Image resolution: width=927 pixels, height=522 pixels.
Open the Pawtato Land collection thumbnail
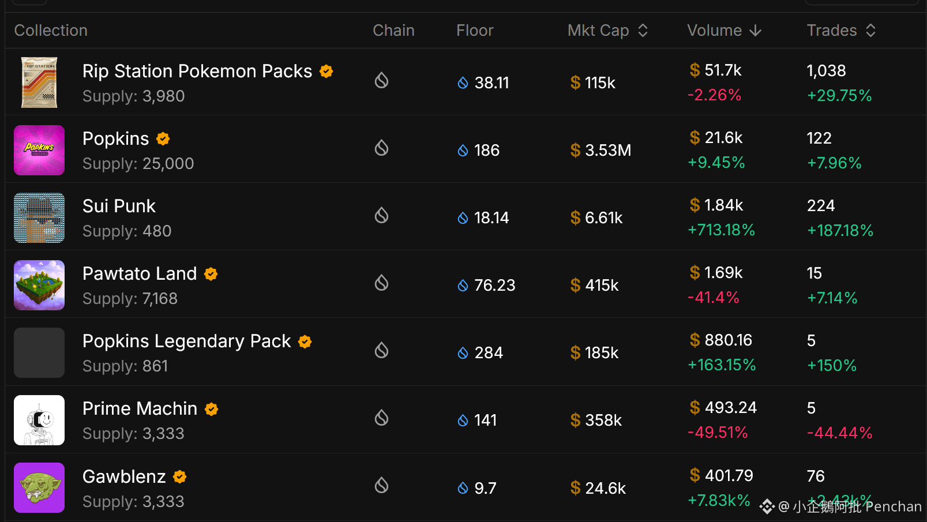pyautogui.click(x=39, y=285)
